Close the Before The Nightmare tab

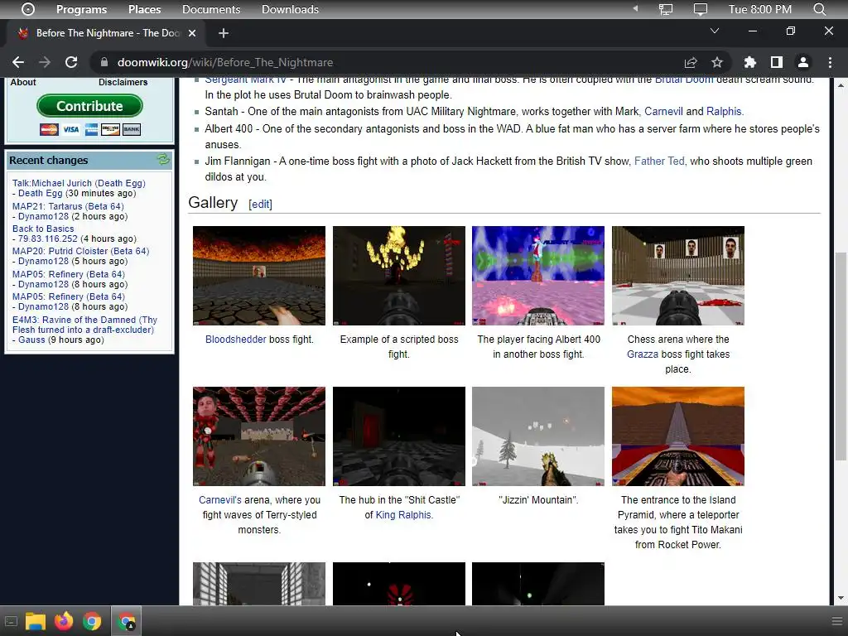pos(192,33)
